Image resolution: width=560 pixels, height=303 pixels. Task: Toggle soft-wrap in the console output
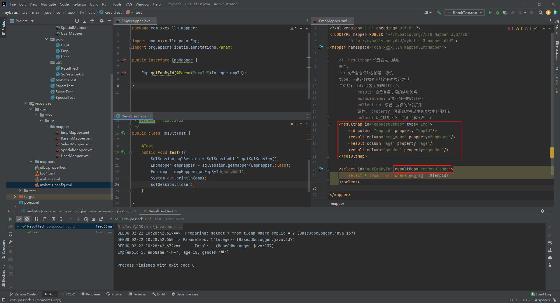tap(549, 243)
